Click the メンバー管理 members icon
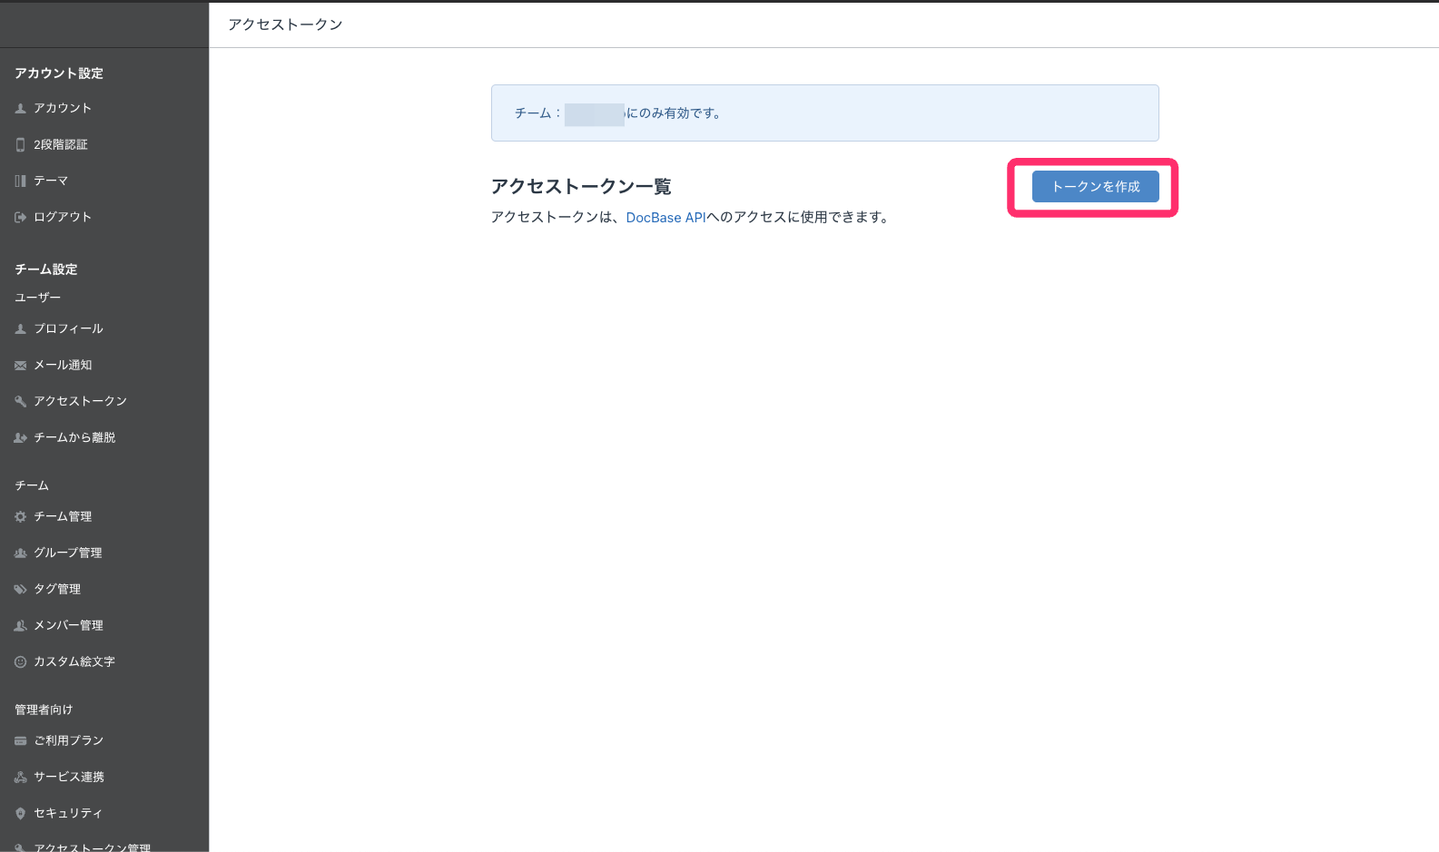The width and height of the screenshot is (1439, 852). [20, 625]
